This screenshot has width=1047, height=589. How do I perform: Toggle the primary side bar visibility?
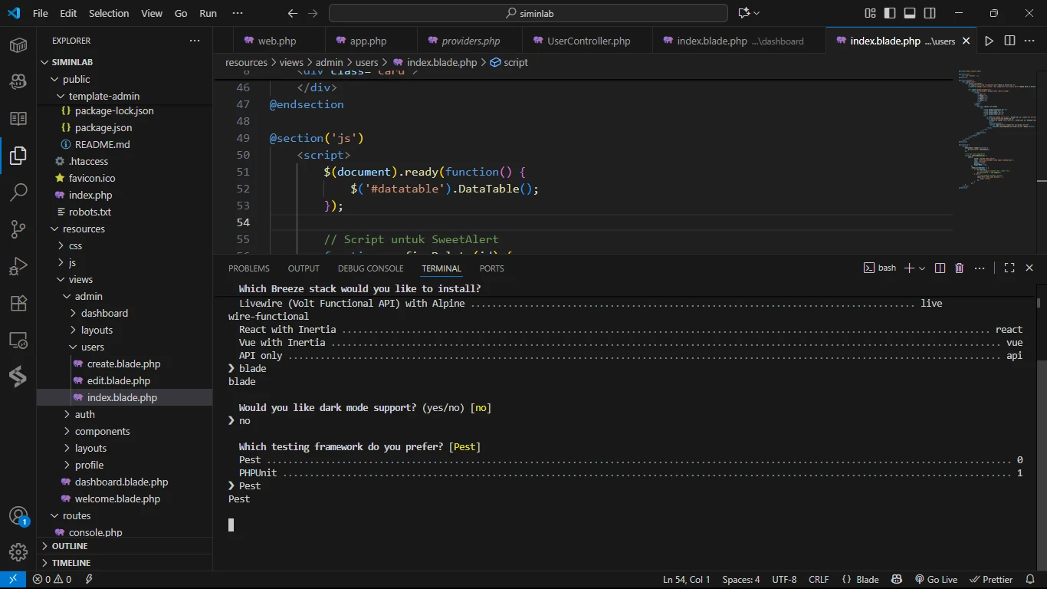pyautogui.click(x=890, y=13)
